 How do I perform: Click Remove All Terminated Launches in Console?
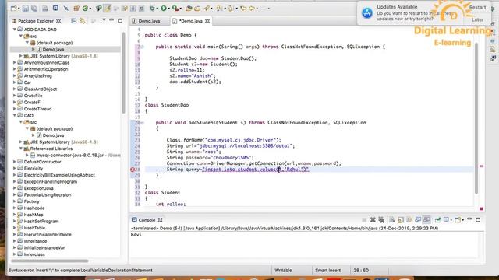coord(381,219)
